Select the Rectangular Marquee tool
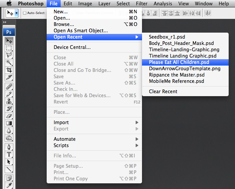Image resolution: width=235 pixels, height=189 pixels. point(9,48)
